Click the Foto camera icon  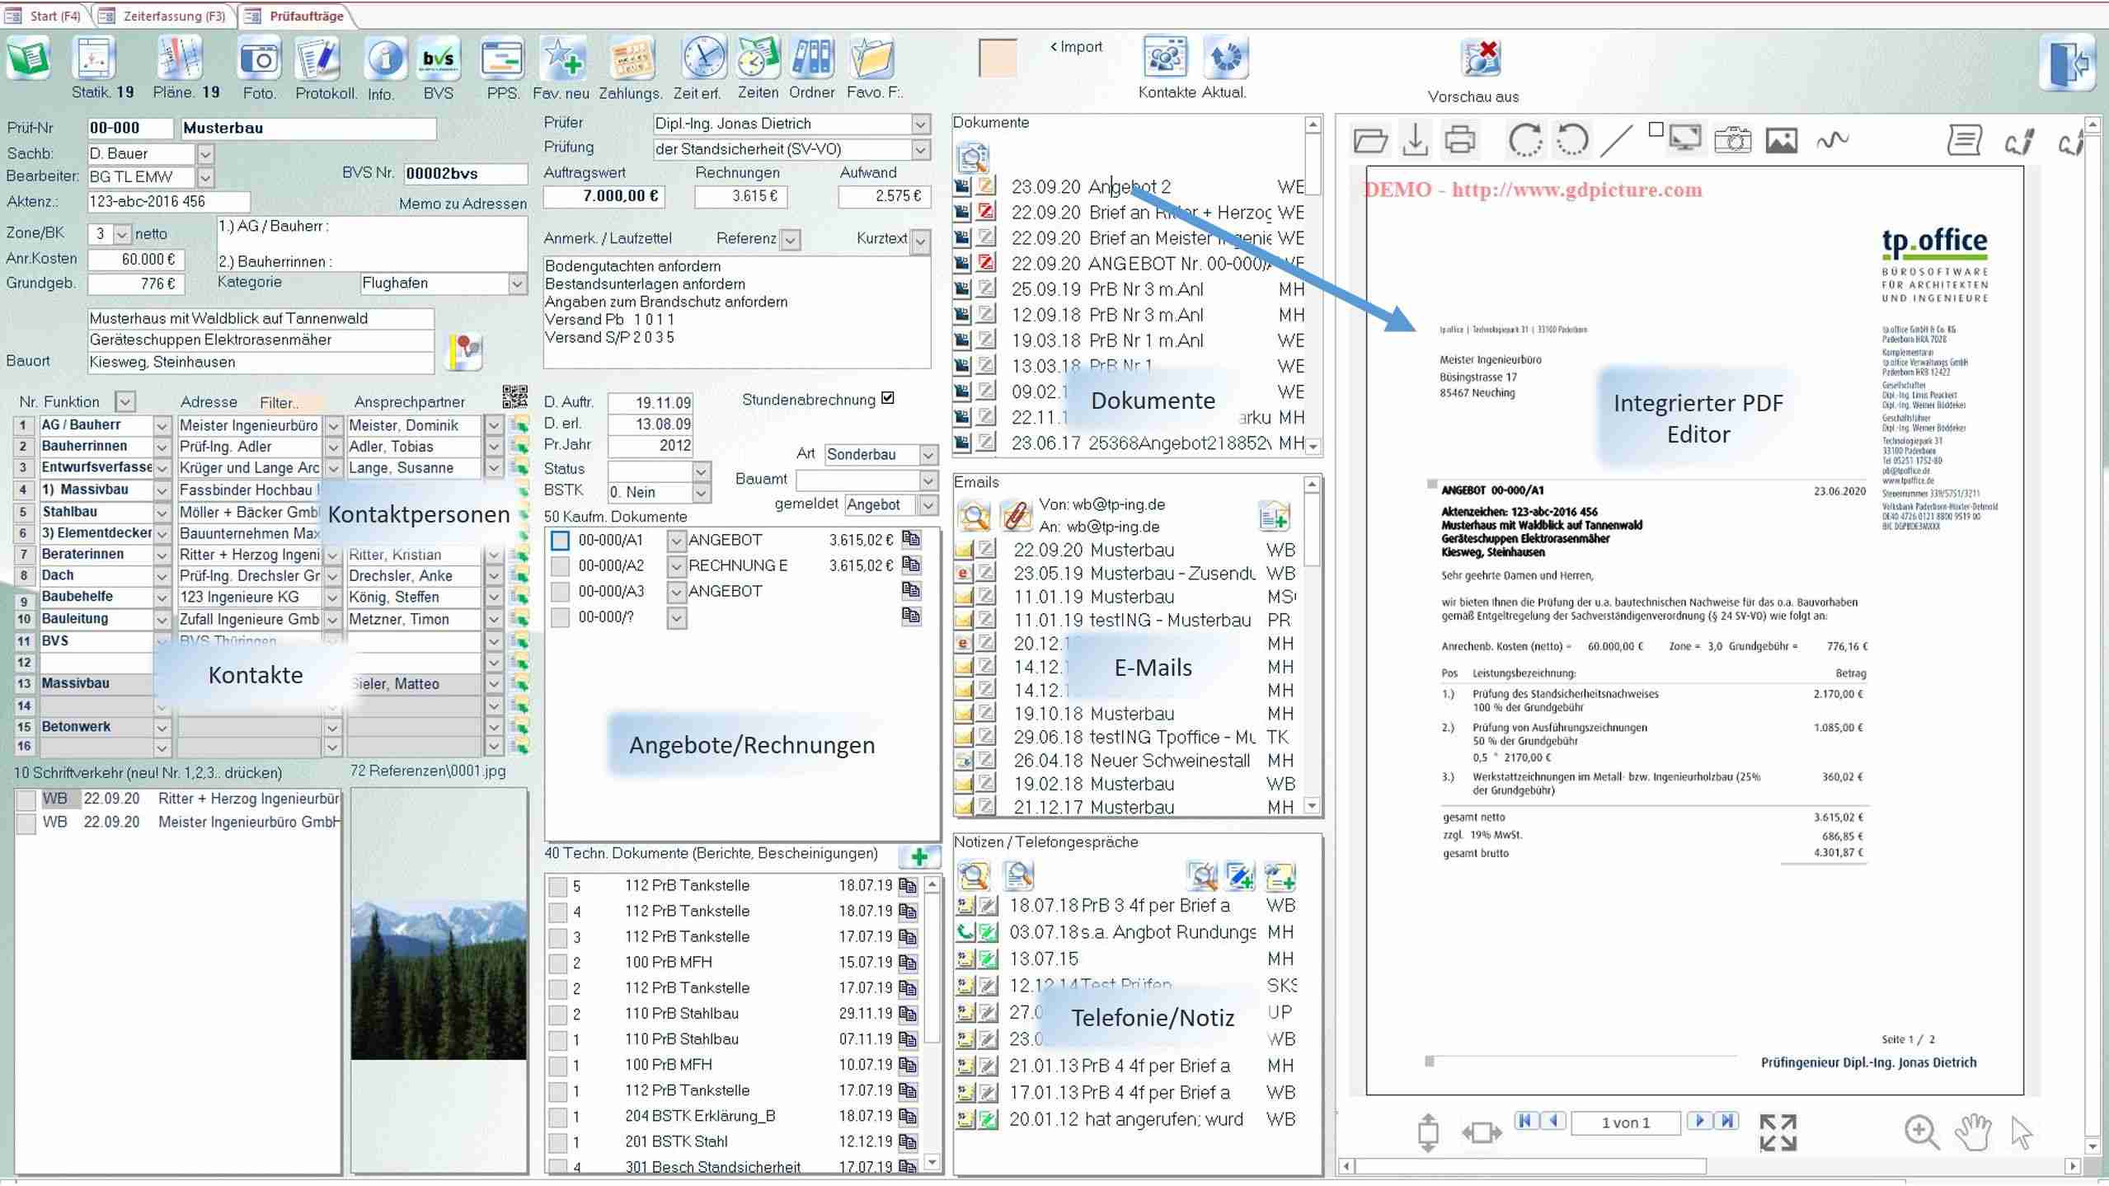[259, 59]
